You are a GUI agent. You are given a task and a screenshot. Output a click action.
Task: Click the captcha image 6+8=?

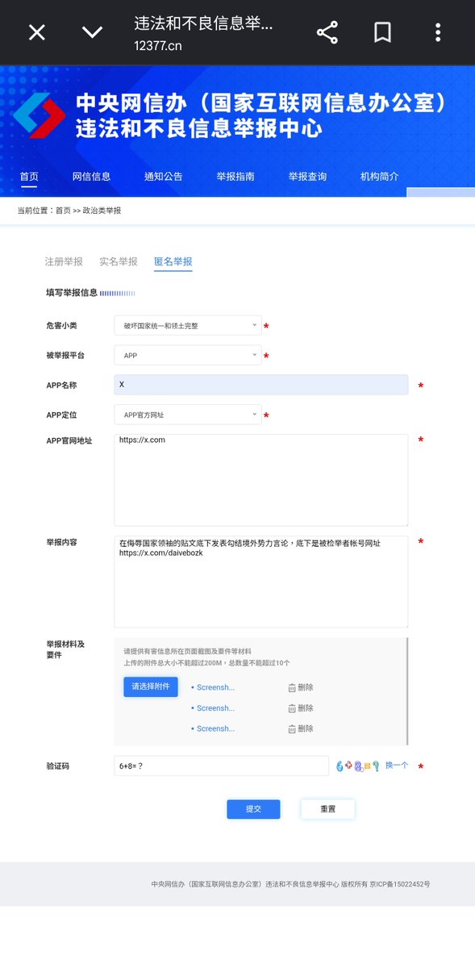[357, 766]
